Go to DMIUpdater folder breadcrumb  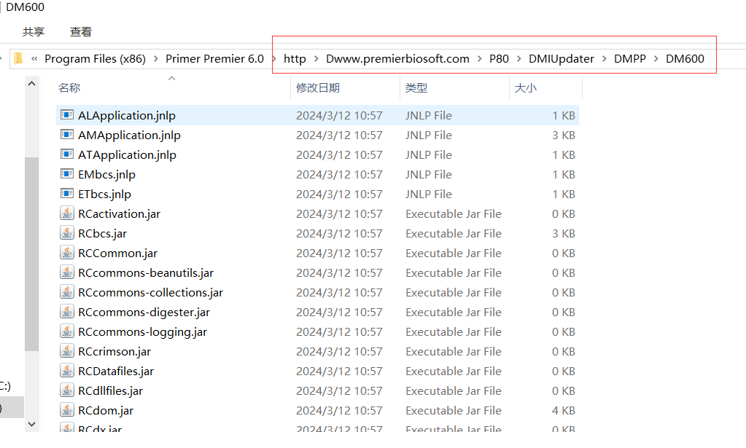pyautogui.click(x=562, y=58)
